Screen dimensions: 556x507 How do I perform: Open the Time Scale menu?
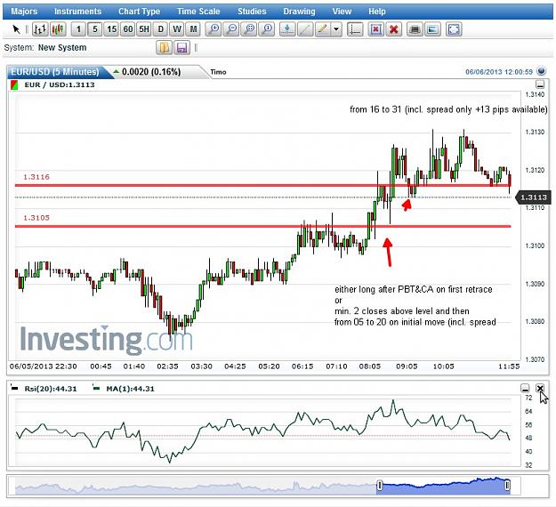pyautogui.click(x=198, y=12)
